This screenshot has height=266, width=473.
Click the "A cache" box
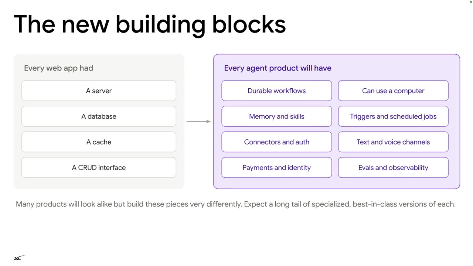point(99,142)
